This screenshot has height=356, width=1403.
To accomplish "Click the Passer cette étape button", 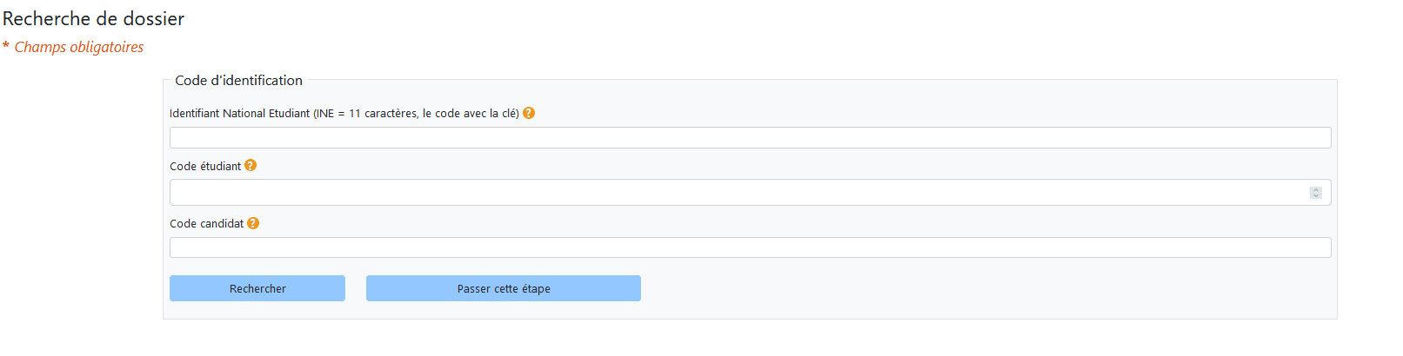I will click(x=503, y=288).
